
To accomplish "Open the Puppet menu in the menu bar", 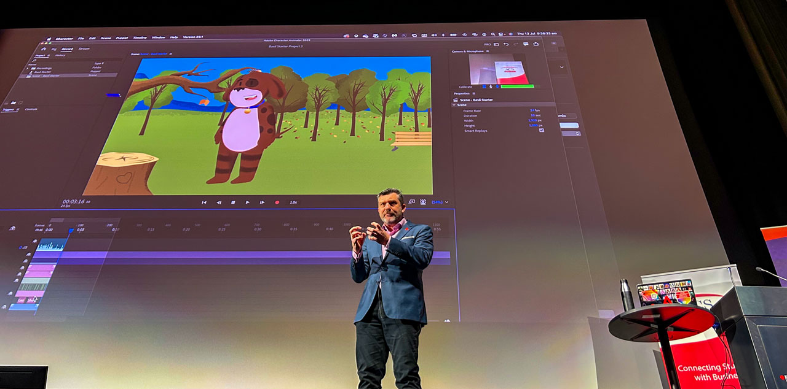I will [x=122, y=37].
